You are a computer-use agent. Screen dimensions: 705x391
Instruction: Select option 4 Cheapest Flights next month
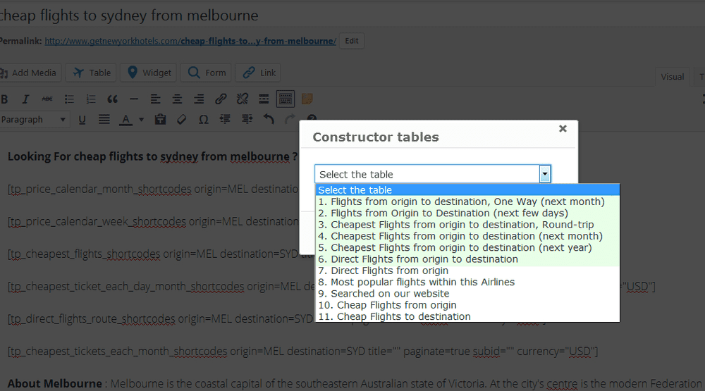467,236
